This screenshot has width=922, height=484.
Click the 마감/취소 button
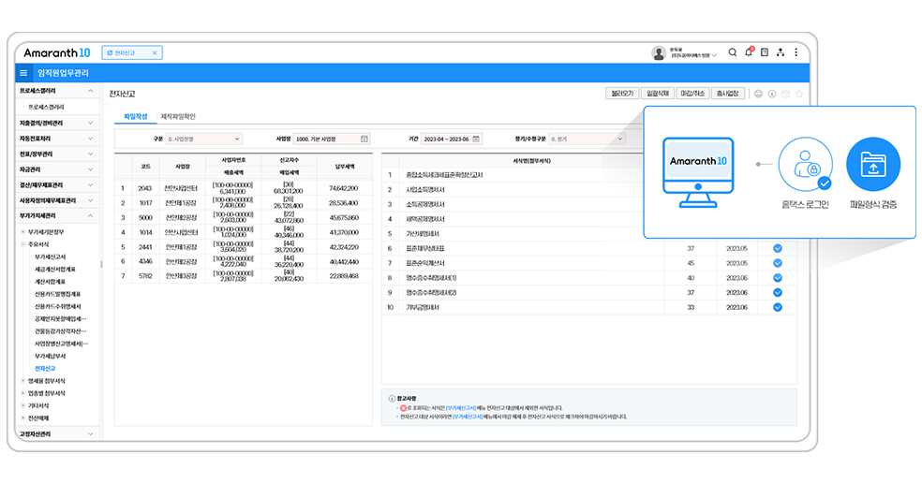[x=692, y=94]
